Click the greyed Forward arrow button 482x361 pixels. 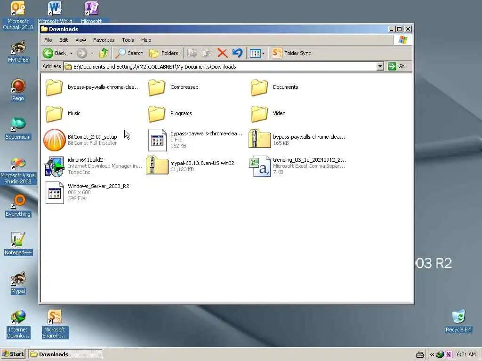click(82, 53)
